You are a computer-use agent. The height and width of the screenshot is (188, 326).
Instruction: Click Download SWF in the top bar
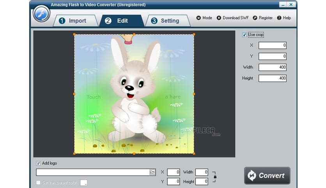coord(233,18)
